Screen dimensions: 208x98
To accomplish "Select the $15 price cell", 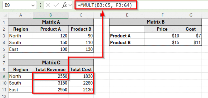I will pyautogui.click(x=162, y=42).
